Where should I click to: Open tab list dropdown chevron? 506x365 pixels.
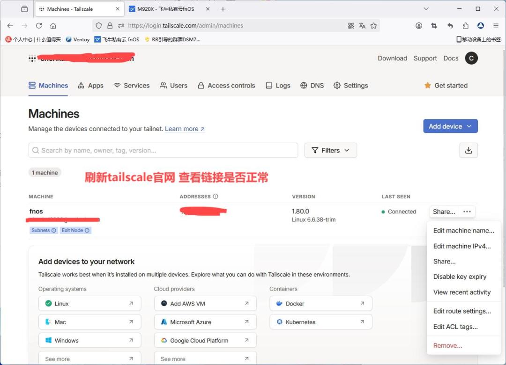coord(426,9)
